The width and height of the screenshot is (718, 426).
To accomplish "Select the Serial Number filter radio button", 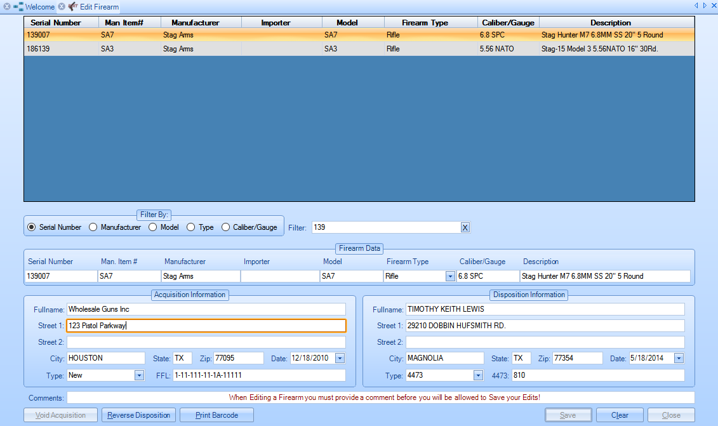I will [31, 227].
